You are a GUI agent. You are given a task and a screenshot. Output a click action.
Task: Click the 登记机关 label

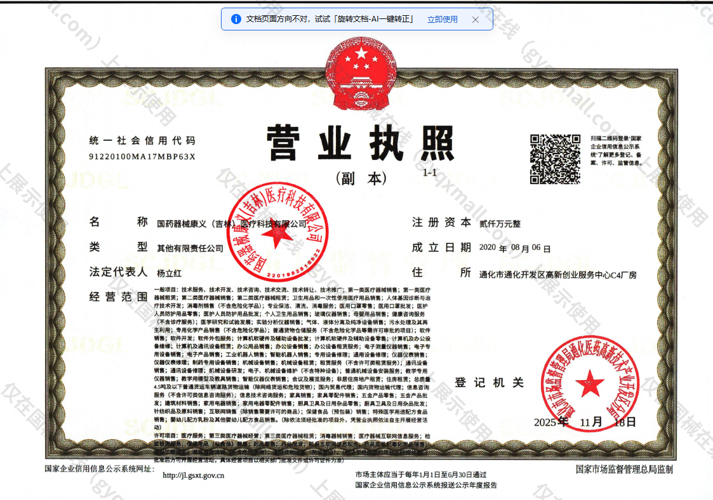tap(489, 382)
